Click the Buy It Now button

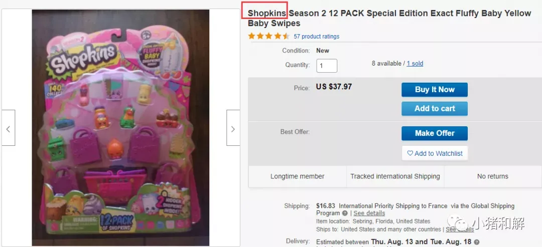[435, 90]
